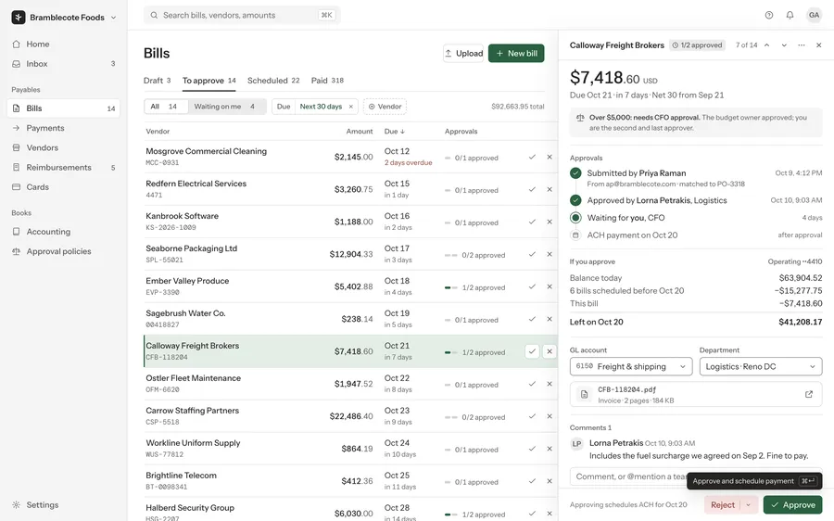The width and height of the screenshot is (834, 521).
Task: Click the PDF file icon for CFB-118204
Action: 584,394
